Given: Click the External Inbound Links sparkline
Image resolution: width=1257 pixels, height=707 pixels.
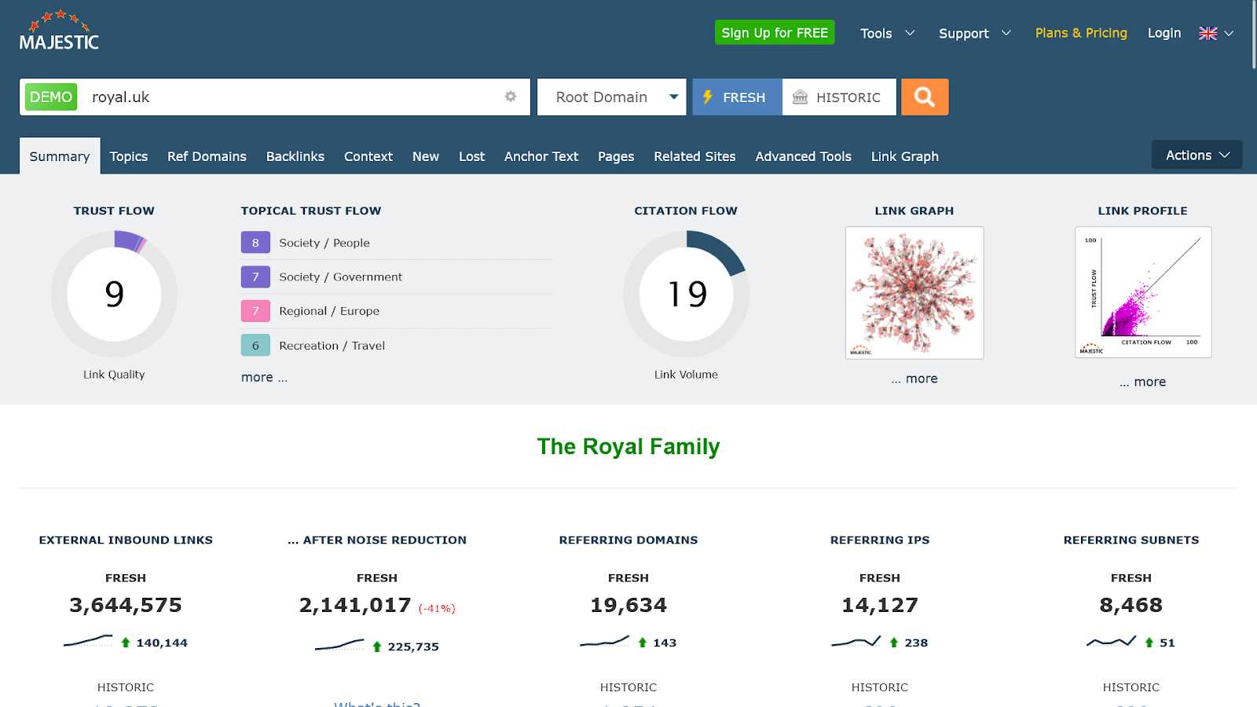Looking at the screenshot, I should pos(88,641).
